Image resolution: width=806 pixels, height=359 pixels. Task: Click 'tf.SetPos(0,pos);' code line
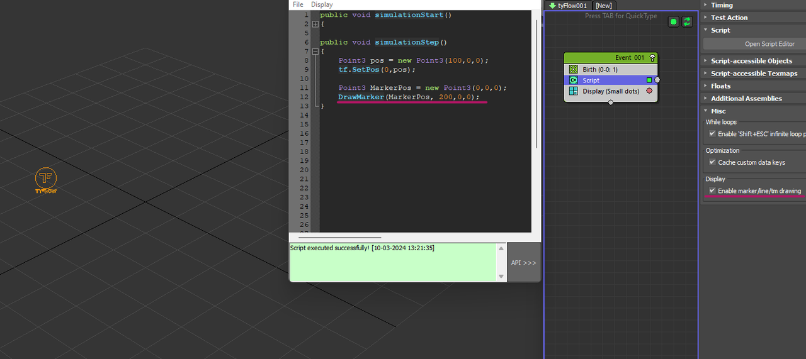377,70
